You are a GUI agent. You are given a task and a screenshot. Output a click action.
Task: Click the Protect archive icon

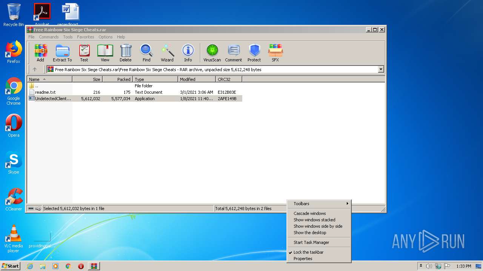click(254, 53)
